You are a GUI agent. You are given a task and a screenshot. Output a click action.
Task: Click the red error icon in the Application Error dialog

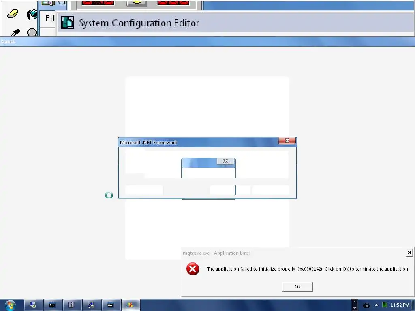[x=193, y=269]
